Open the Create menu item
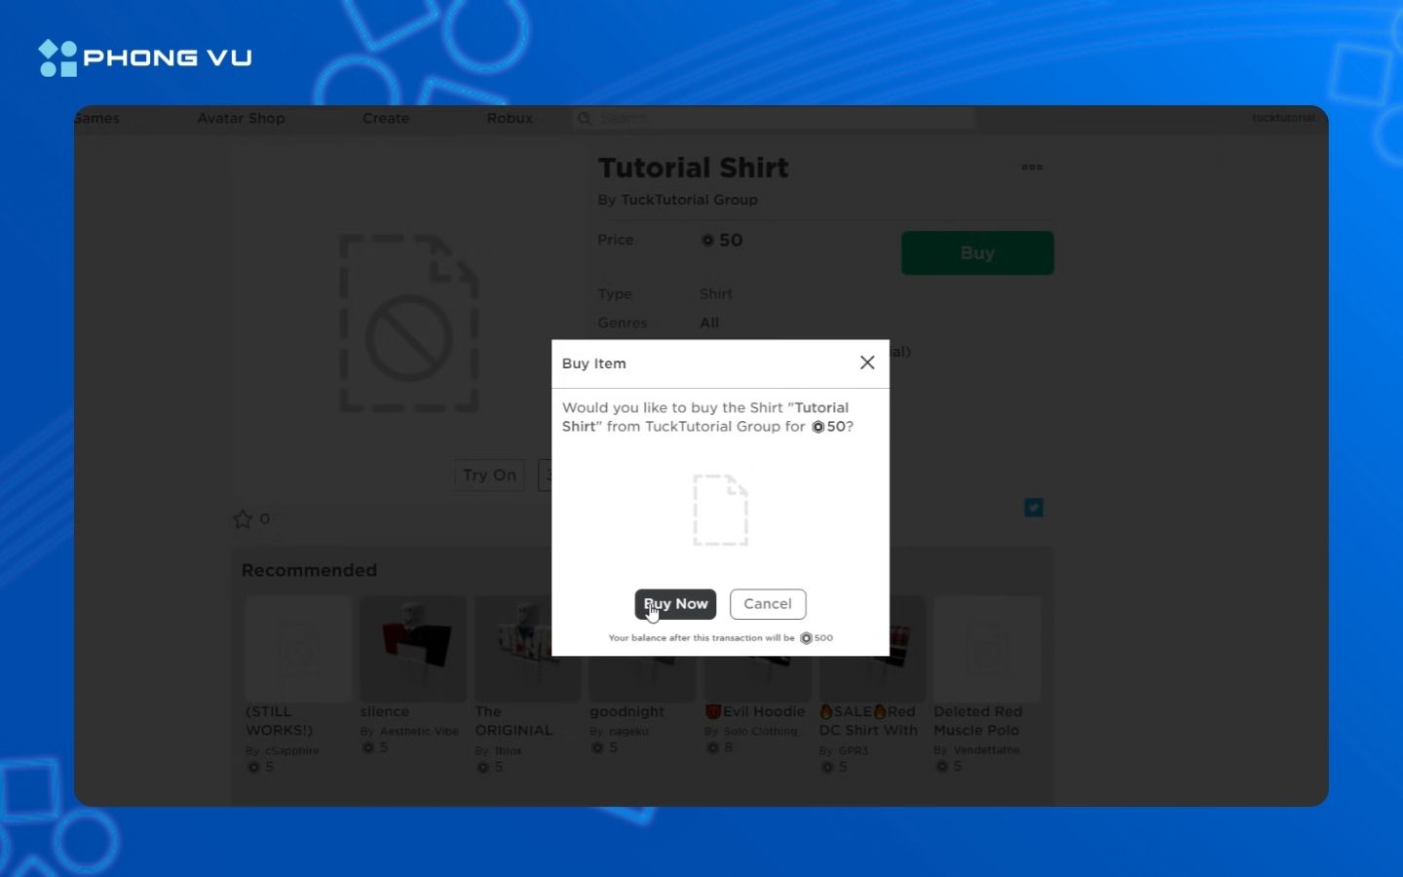The width and height of the screenshot is (1403, 877). [x=386, y=119]
